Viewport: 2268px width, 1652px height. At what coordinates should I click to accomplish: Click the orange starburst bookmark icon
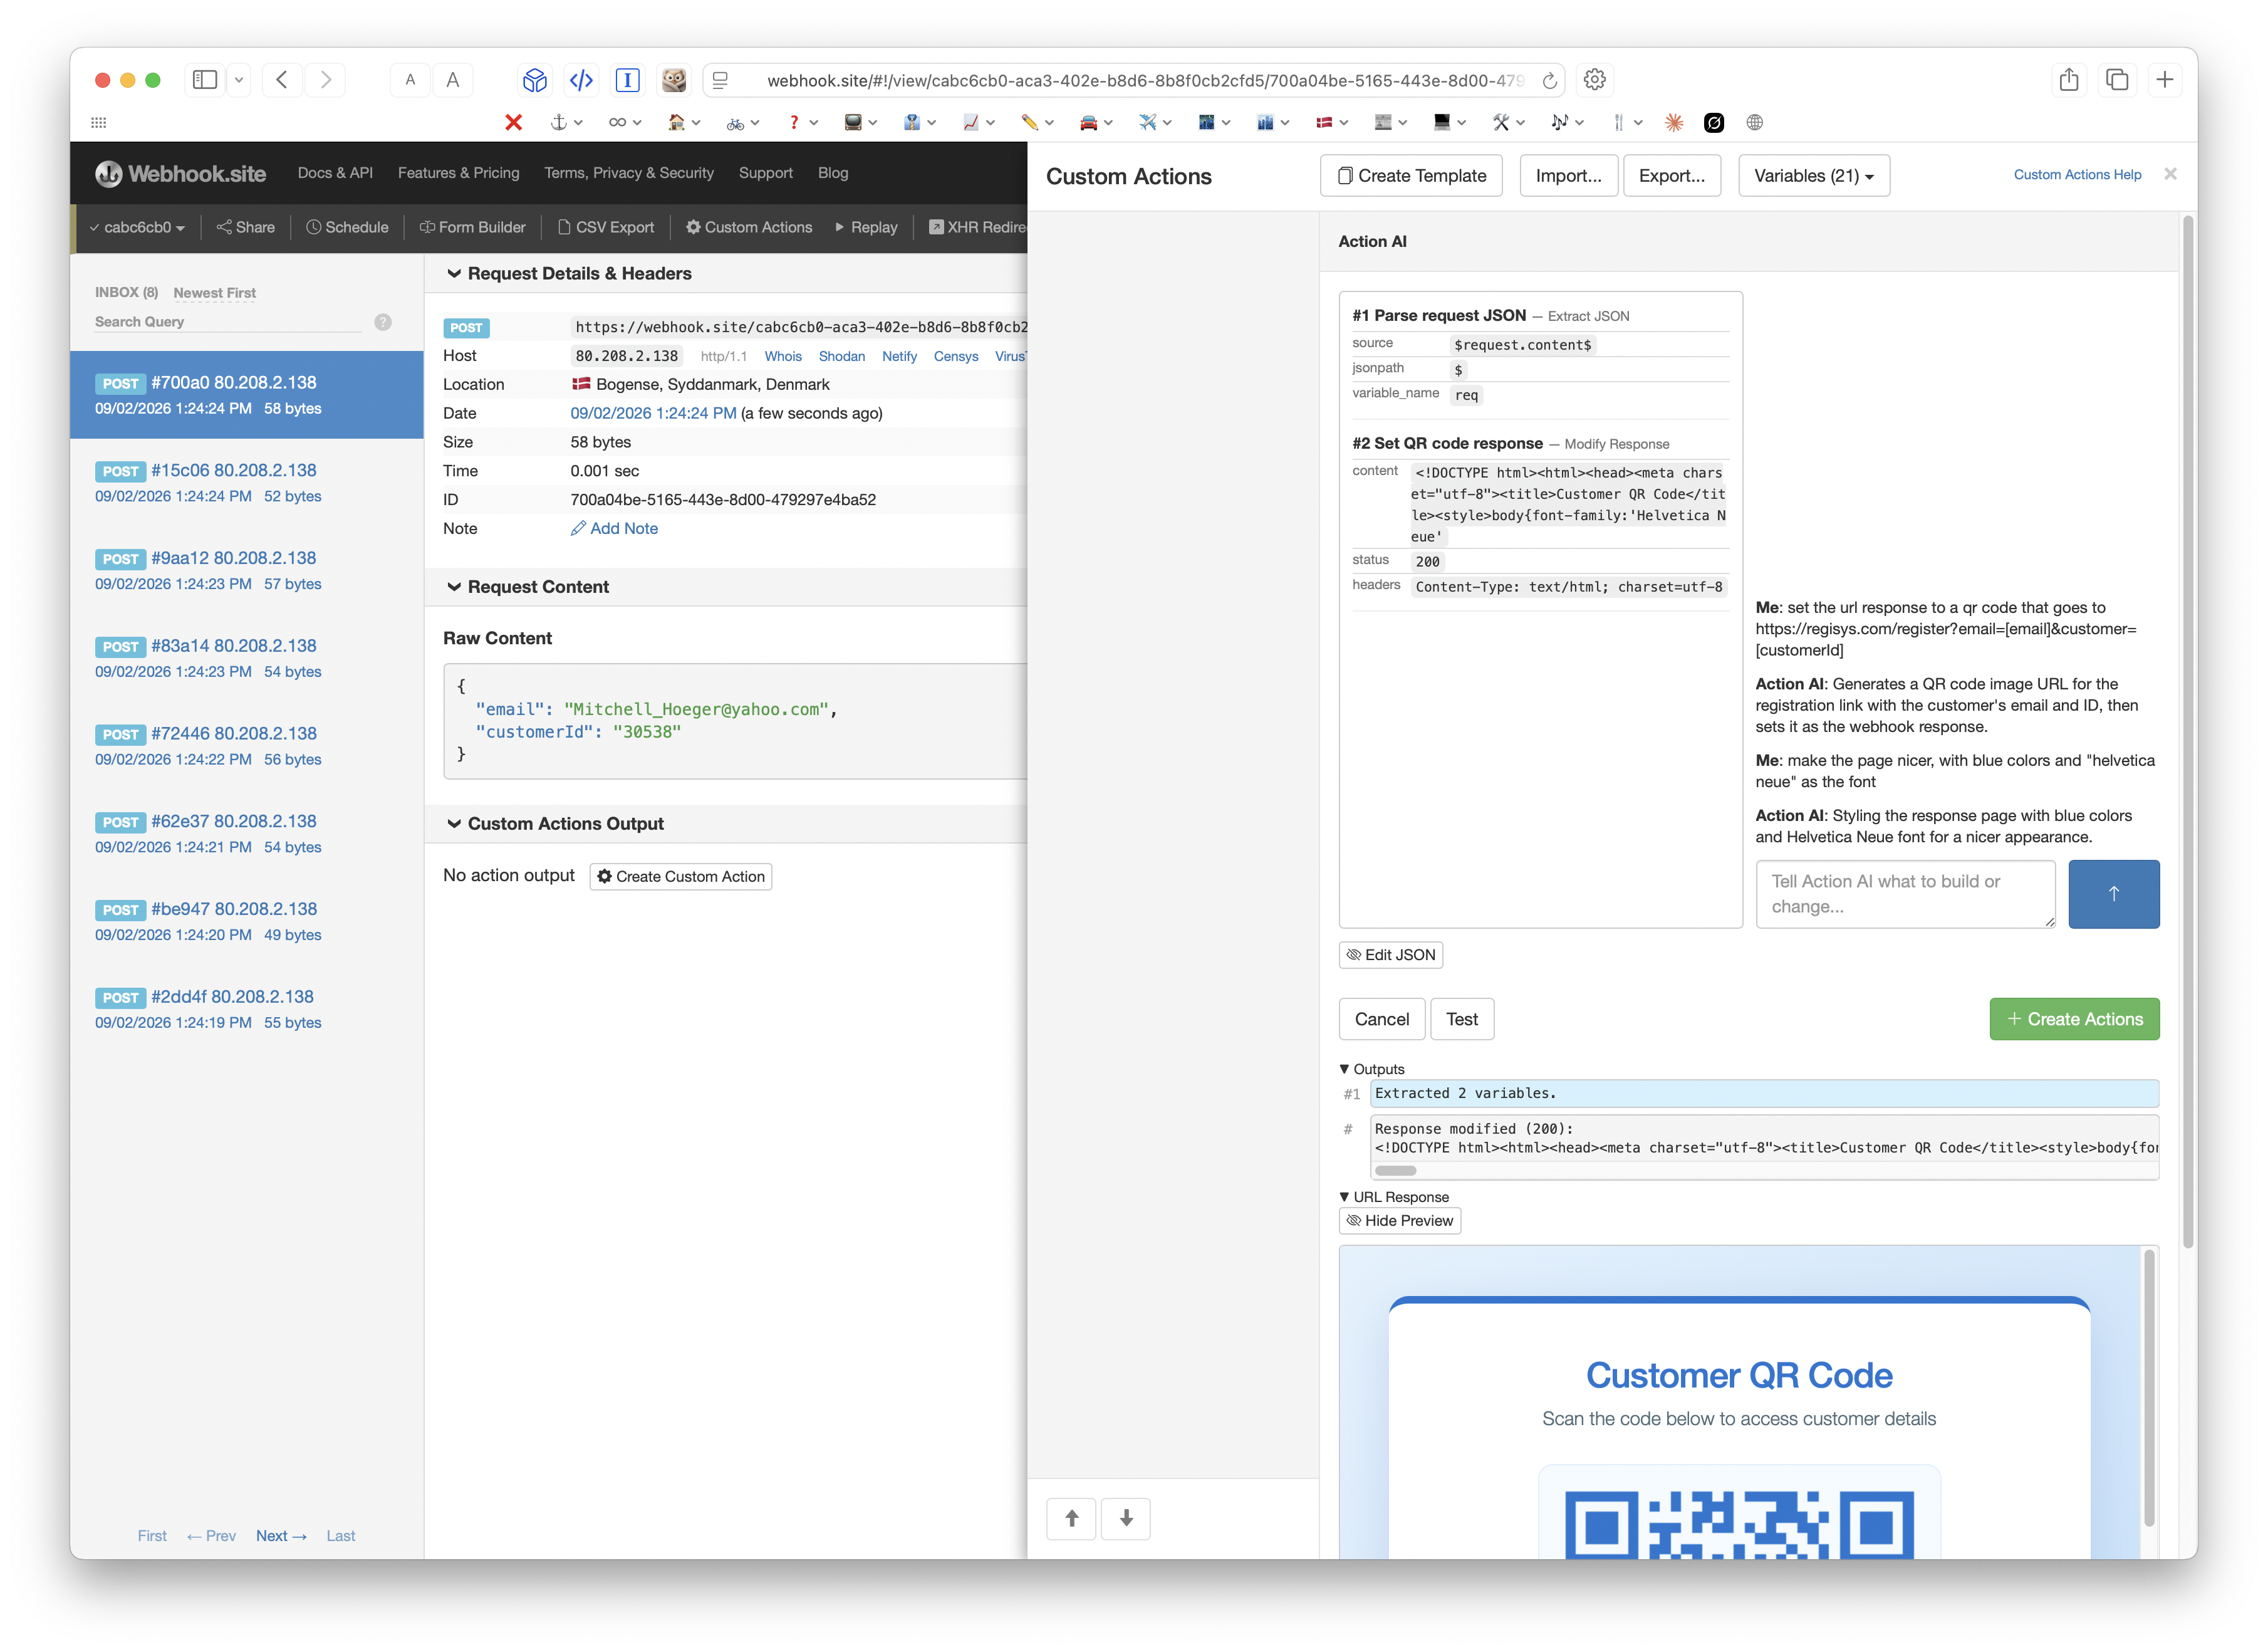point(1673,122)
